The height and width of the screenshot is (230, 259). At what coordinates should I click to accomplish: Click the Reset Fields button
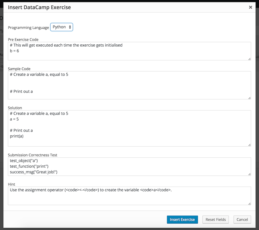(x=215, y=220)
